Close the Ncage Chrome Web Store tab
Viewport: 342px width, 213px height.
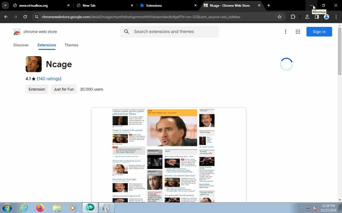(x=259, y=5)
